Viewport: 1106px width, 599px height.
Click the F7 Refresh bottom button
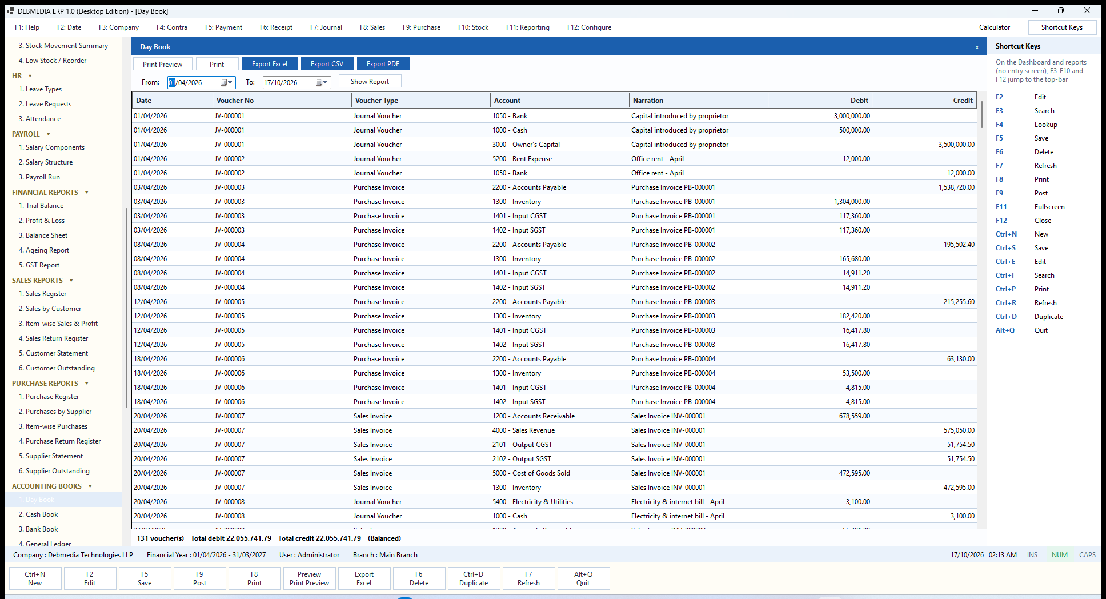point(528,578)
